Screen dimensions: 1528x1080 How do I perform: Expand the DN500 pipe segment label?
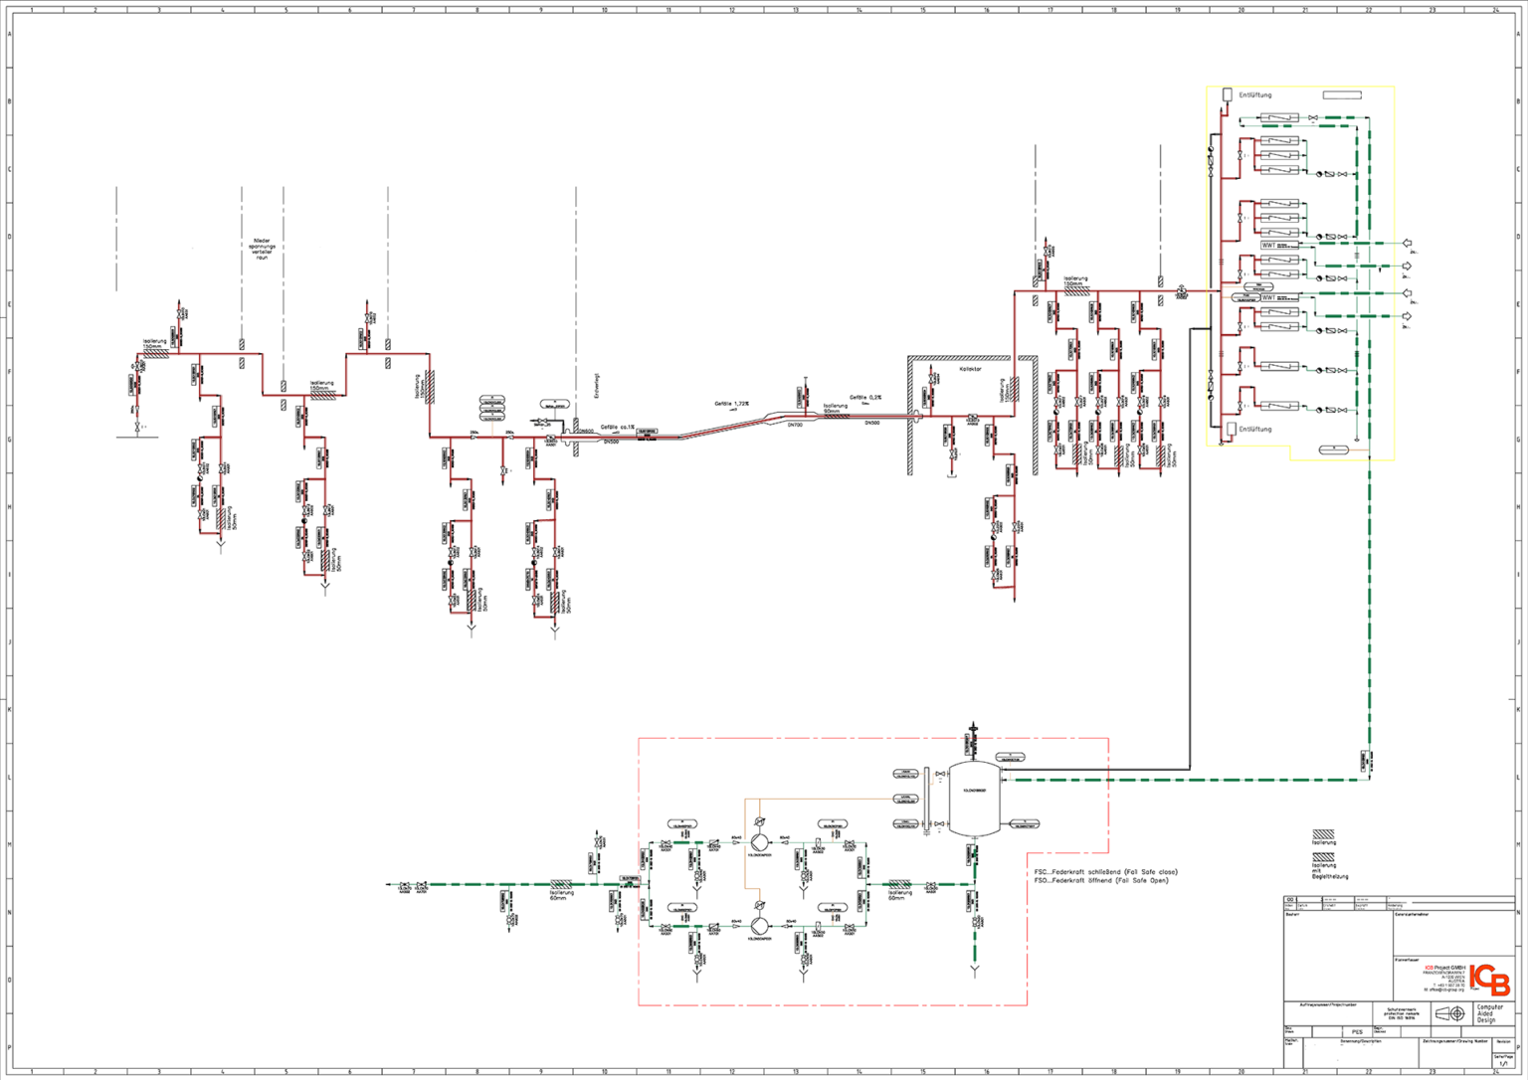pos(870,421)
